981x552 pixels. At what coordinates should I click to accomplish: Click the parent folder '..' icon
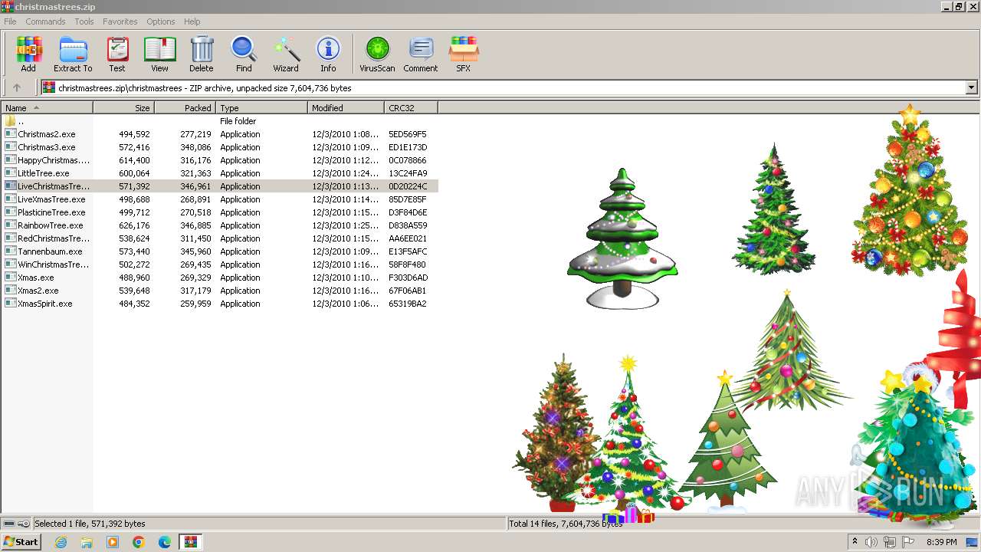[x=10, y=121]
